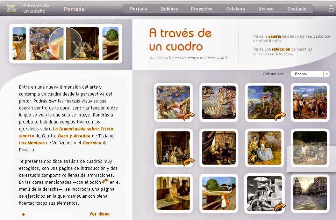336x220 pixels.
Task: Click the circular magnifier on the banner image
Action: 65,44
